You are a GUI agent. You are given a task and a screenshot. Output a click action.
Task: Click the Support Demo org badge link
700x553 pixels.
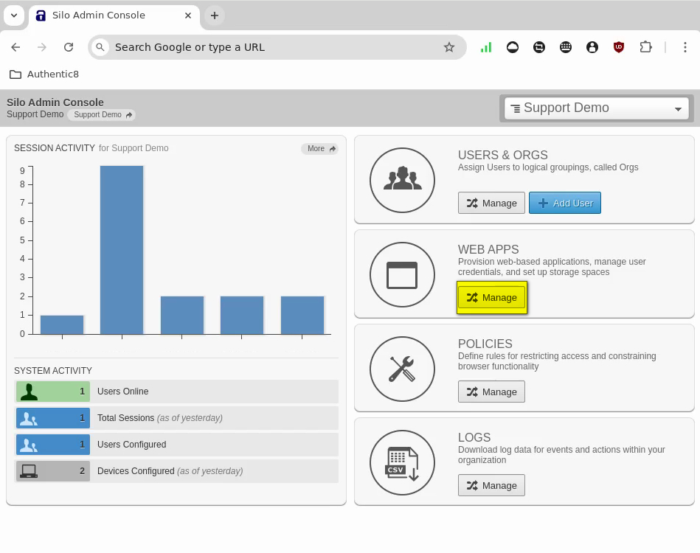click(103, 115)
